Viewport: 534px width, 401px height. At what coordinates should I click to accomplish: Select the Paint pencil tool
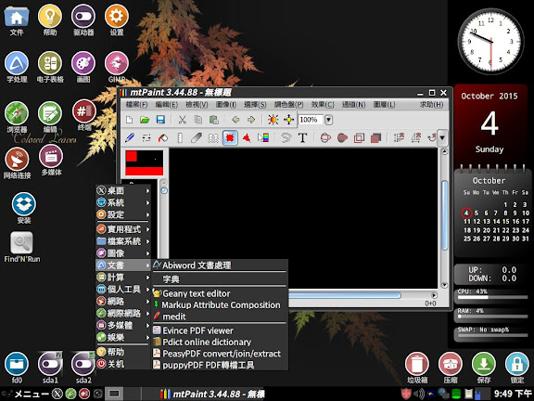click(x=130, y=137)
